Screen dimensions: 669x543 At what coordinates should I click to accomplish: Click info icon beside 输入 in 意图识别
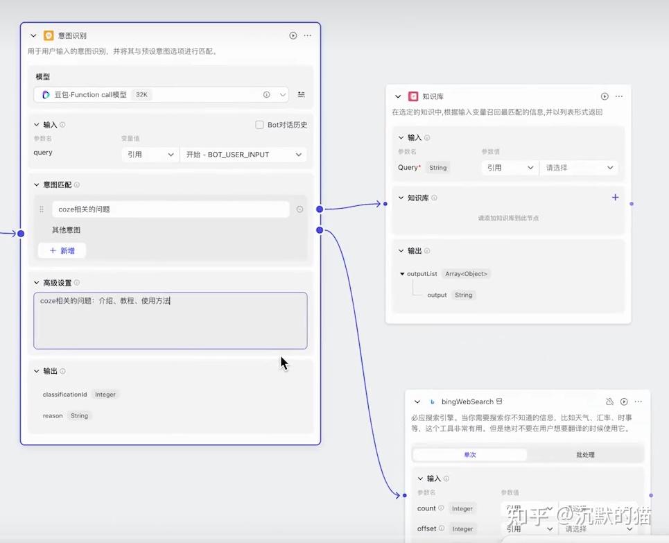pyautogui.click(x=62, y=125)
